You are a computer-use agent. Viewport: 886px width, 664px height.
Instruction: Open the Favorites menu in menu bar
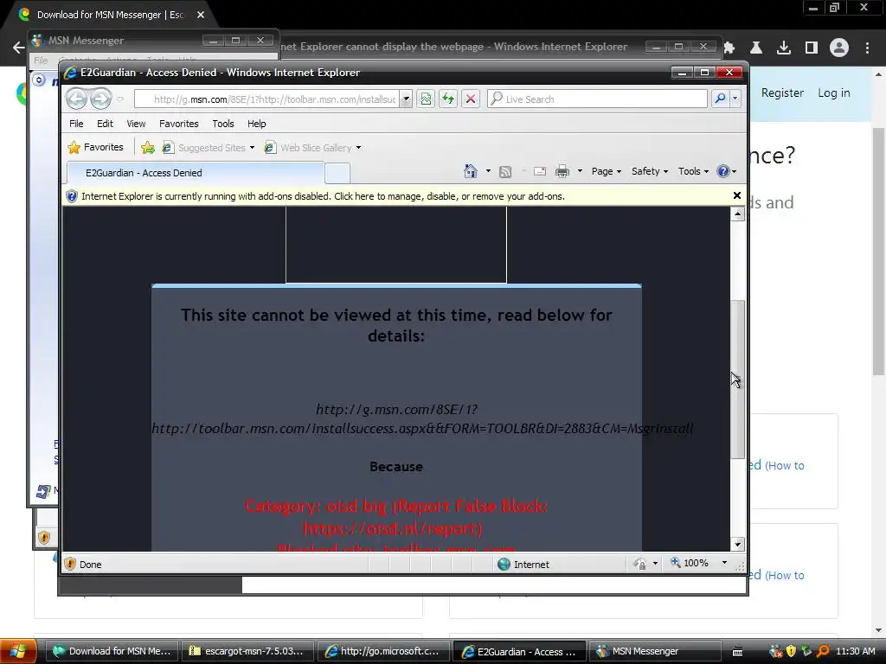(x=178, y=124)
